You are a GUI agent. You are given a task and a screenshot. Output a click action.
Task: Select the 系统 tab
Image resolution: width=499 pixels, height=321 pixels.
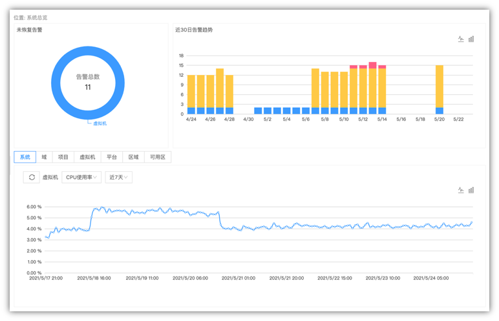click(25, 157)
